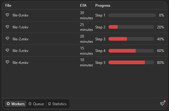
Task: Open the health status icon with red notification dot
Action: click(x=162, y=104)
